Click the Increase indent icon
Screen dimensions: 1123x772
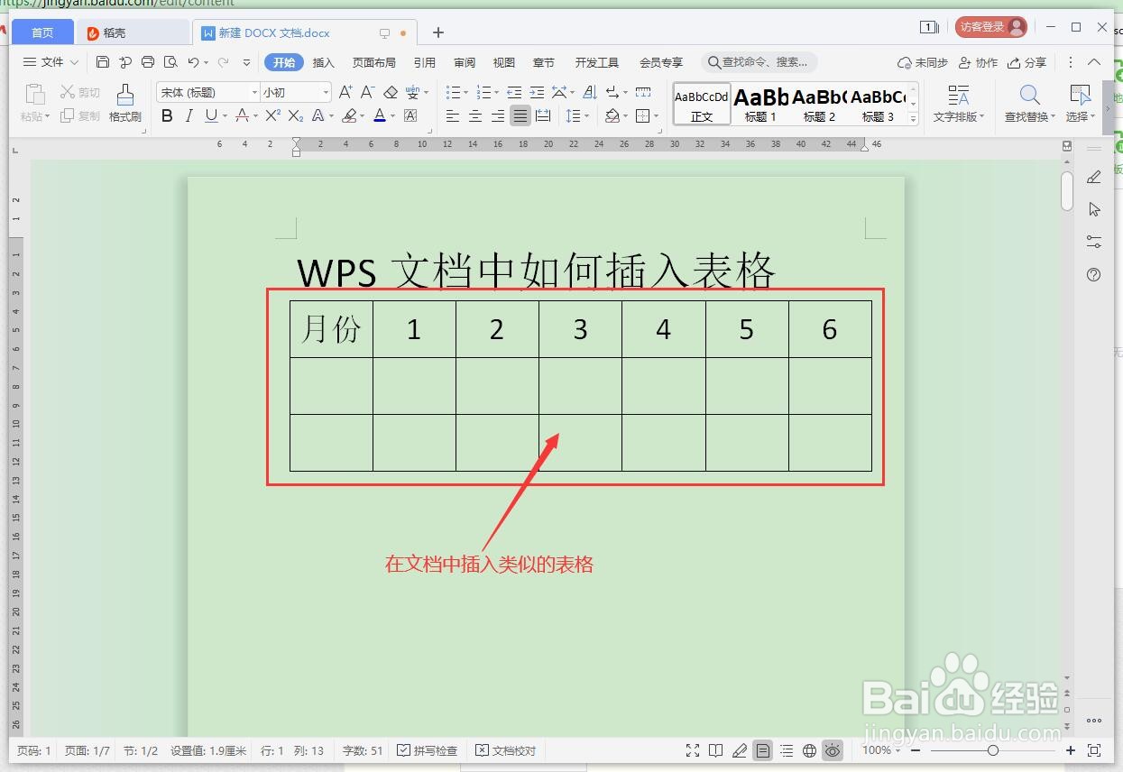(x=537, y=92)
